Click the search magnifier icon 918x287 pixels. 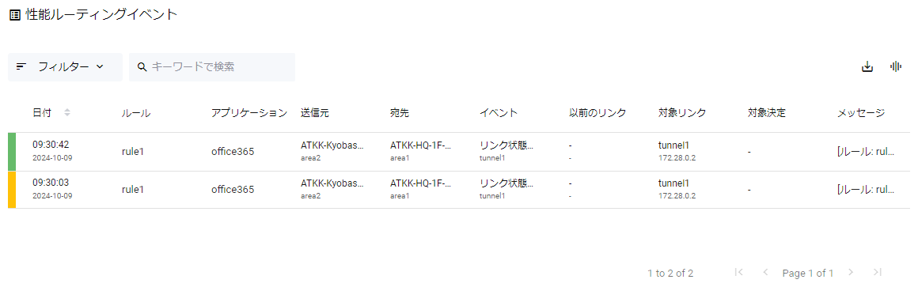pyautogui.click(x=142, y=67)
